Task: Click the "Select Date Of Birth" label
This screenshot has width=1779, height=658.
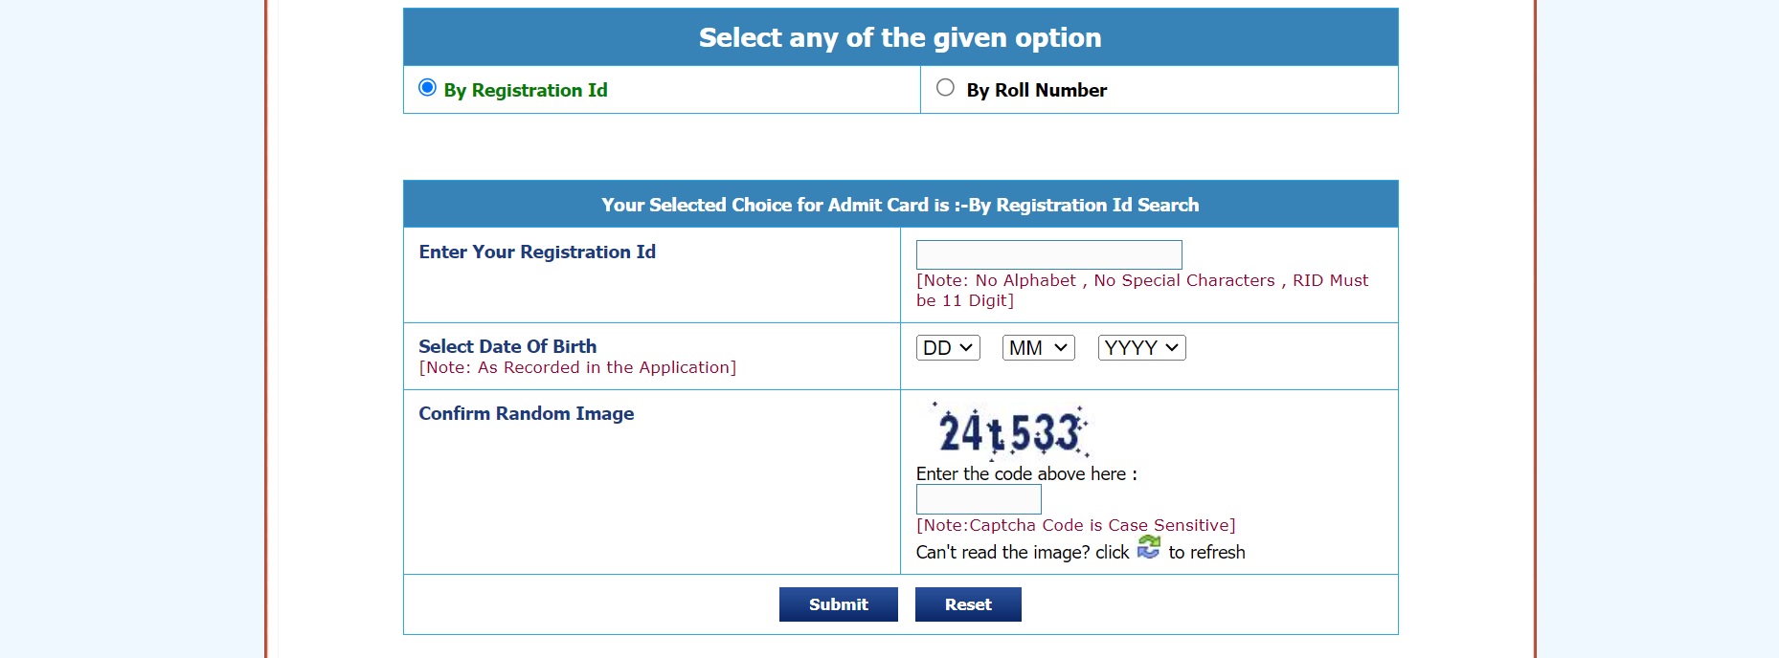Action: click(x=507, y=346)
